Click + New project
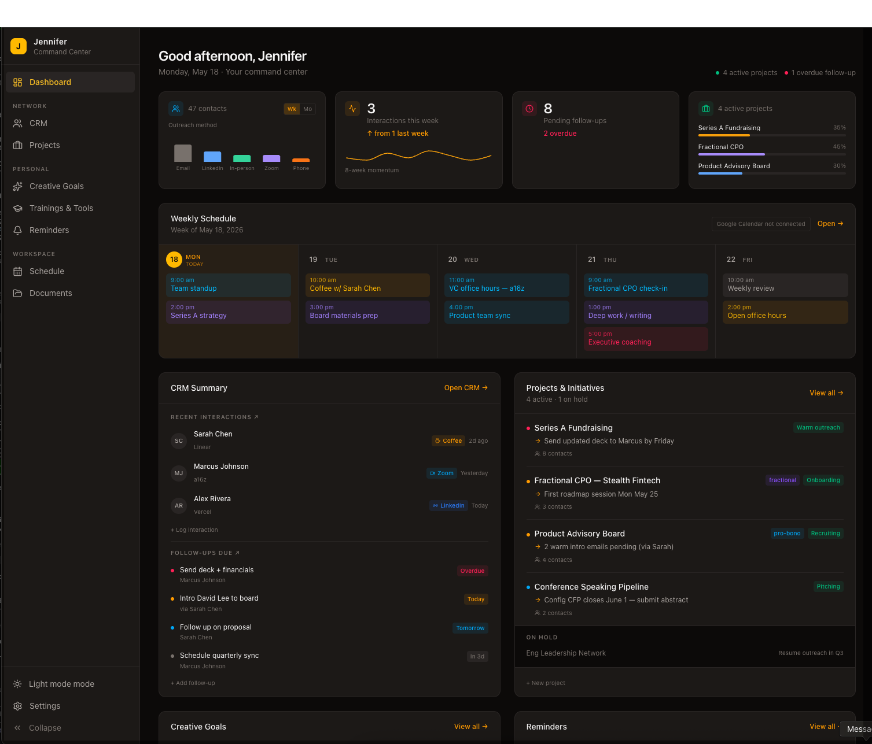 tap(546, 683)
